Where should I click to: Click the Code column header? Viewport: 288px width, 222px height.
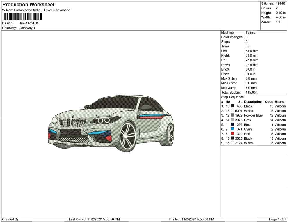tap(269, 101)
